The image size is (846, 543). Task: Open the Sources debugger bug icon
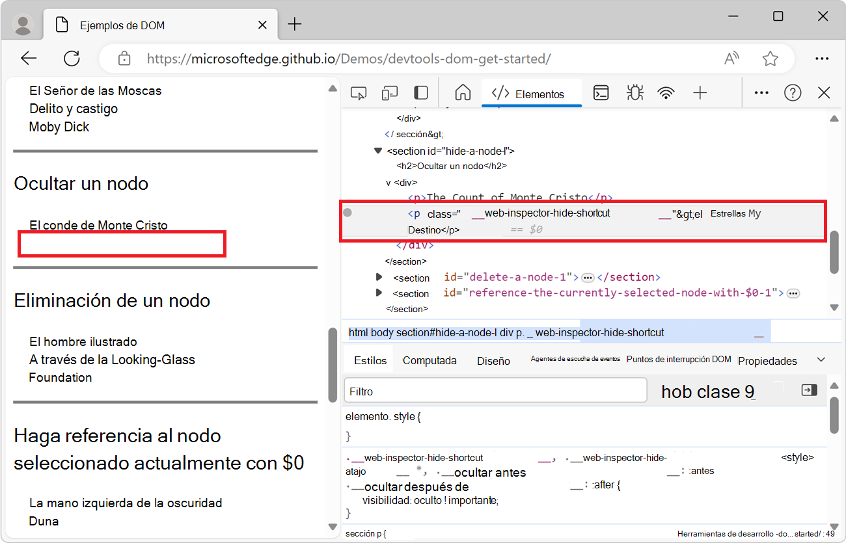click(x=634, y=93)
